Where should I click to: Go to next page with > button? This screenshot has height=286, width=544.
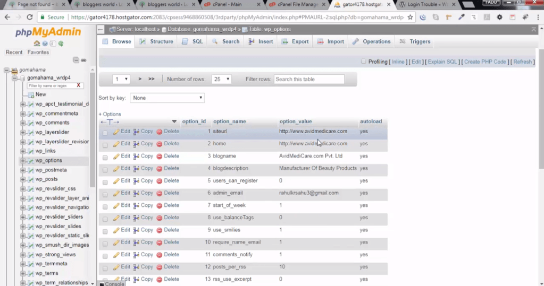[x=140, y=79]
